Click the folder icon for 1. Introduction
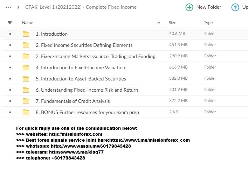 (26, 34)
